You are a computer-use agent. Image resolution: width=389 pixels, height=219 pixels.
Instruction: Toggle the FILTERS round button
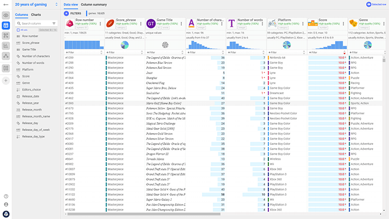(x=66, y=13)
